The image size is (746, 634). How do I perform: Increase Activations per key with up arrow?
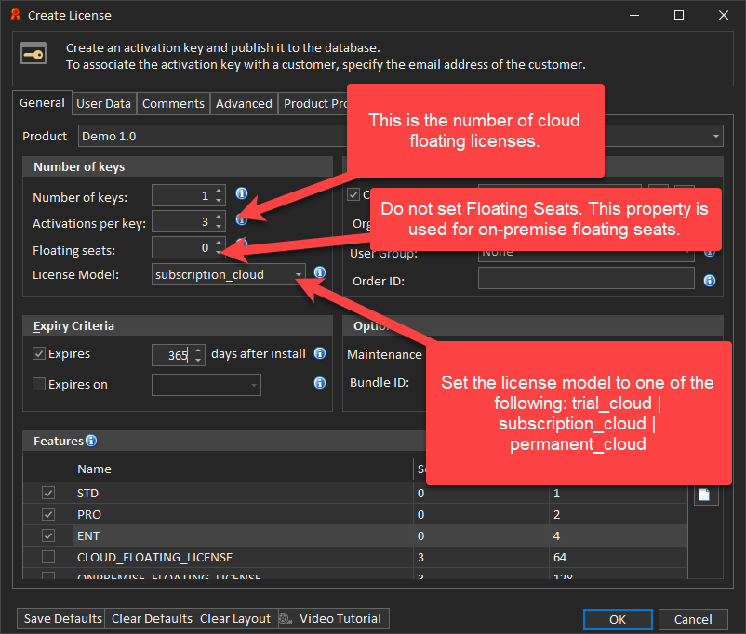tap(219, 217)
